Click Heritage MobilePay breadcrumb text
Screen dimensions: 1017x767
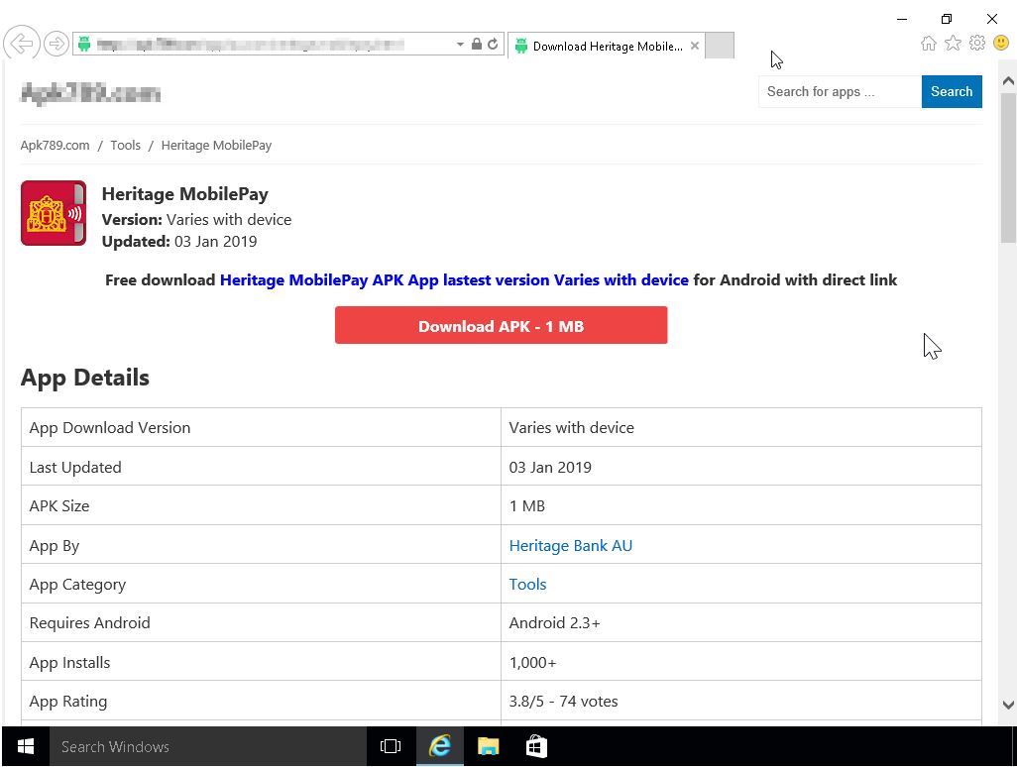tap(216, 146)
